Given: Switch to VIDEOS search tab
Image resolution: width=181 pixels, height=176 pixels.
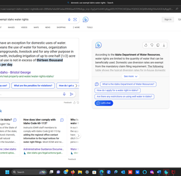Looking at the screenshot, I should [24, 27].
